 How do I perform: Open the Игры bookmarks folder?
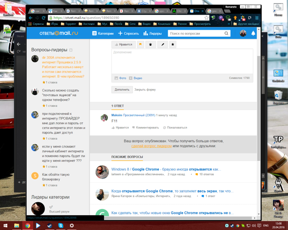[53, 24]
